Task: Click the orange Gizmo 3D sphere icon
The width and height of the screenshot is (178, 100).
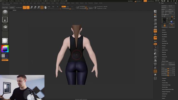Action: (42, 7)
